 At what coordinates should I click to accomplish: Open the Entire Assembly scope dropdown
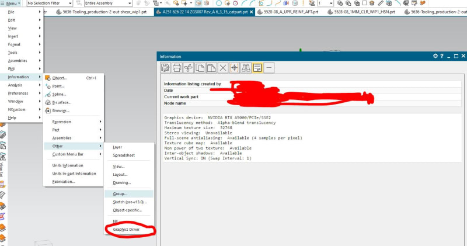[108, 4]
